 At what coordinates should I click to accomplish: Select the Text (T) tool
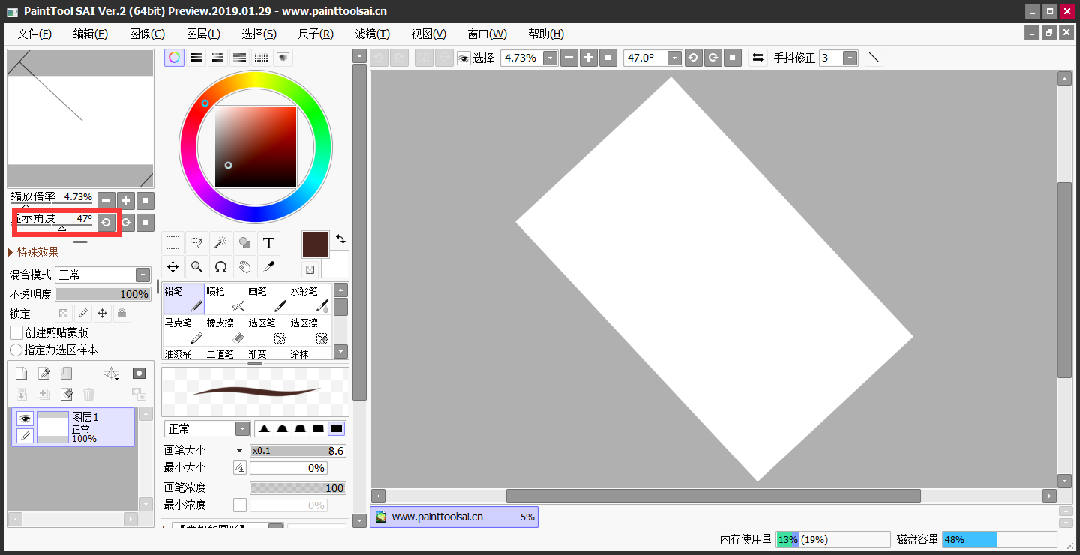(268, 242)
